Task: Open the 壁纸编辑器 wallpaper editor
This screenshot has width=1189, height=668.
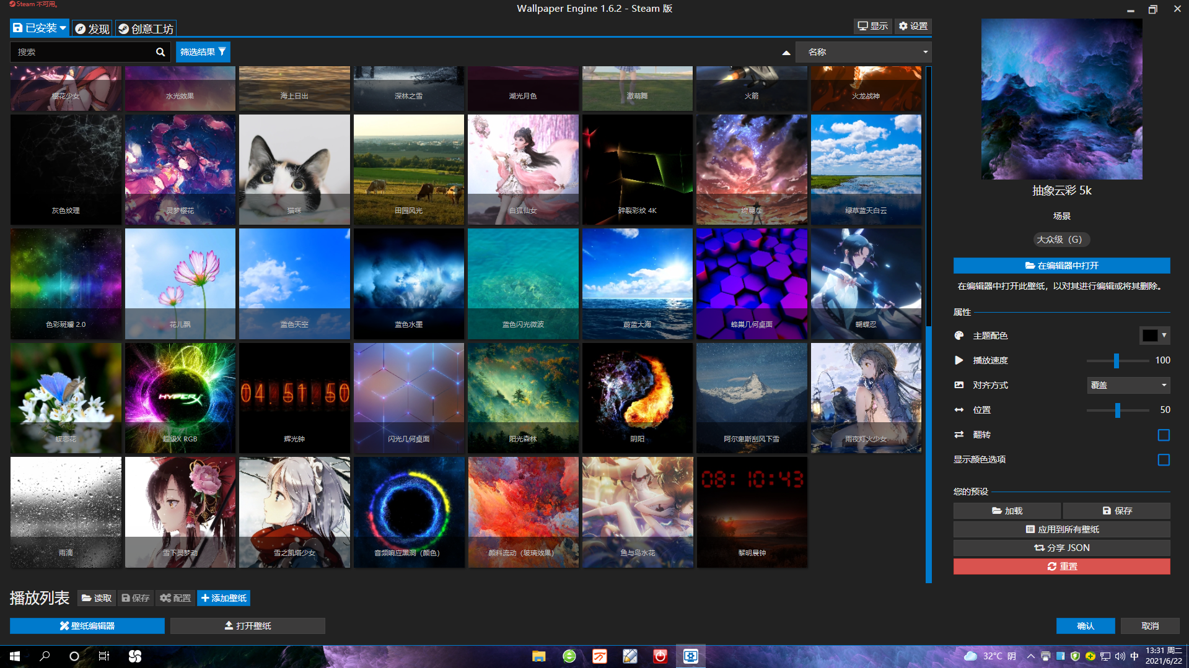Action: click(x=87, y=626)
